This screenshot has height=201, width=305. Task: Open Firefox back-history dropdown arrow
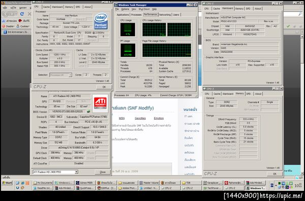pyautogui.click(x=16, y=14)
